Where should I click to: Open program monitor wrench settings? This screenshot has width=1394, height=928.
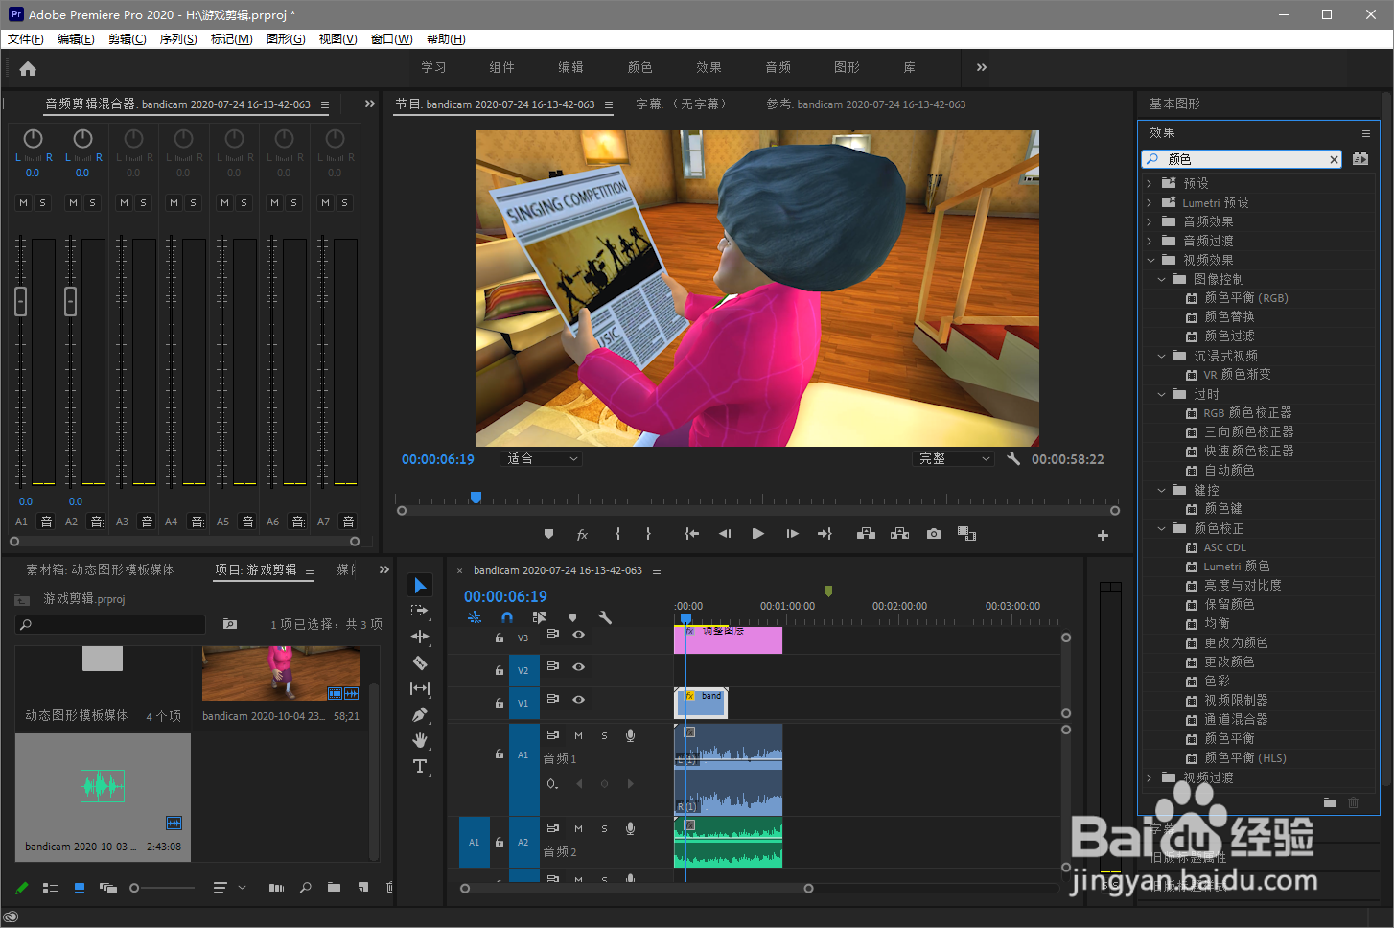pos(1013,459)
